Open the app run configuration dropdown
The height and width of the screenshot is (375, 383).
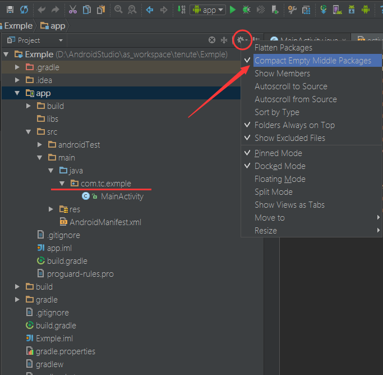207,10
